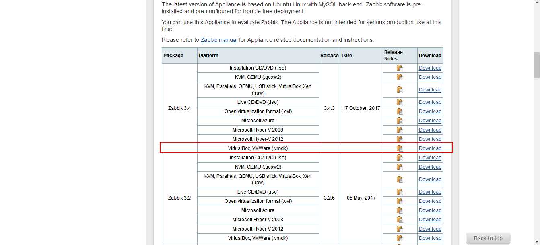Open release notes icon for Zabbix 3.2 Hyper-V 2012
Screen dimensions: 540x245
point(400,229)
